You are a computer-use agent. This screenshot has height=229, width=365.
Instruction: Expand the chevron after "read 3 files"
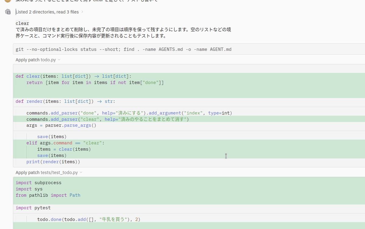(x=82, y=12)
